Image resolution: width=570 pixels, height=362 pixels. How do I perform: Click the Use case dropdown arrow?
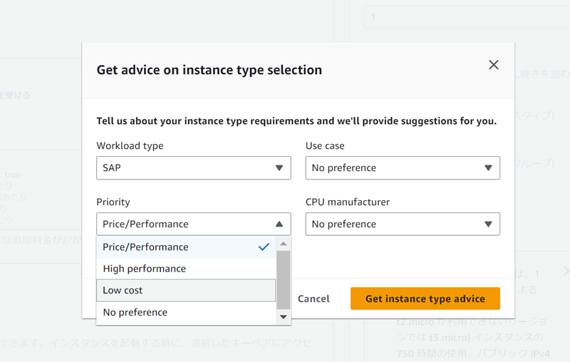tap(488, 168)
